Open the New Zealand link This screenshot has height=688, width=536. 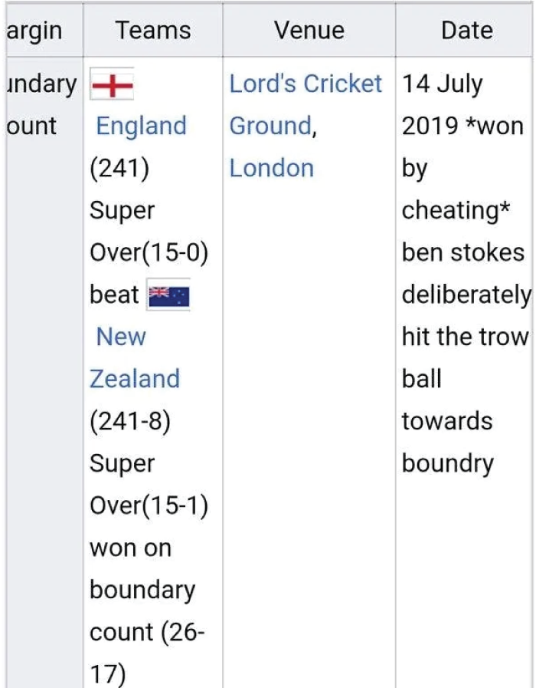coord(135,357)
